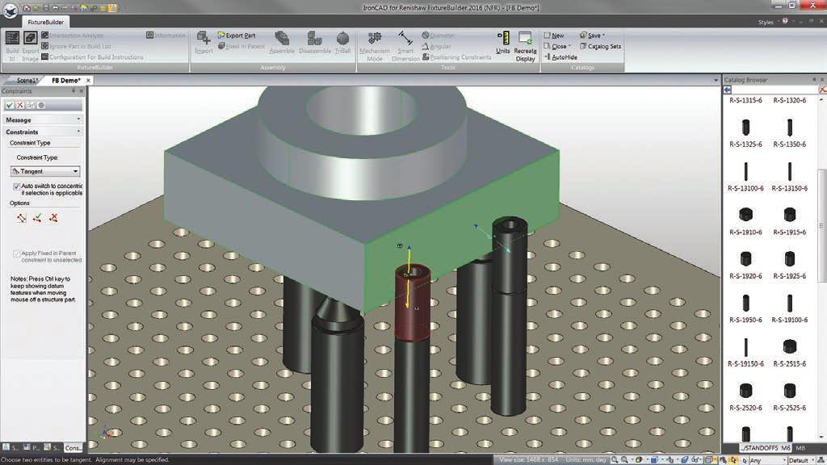Open the Tangent constraint type dropdown
827x465 pixels.
tap(45, 171)
